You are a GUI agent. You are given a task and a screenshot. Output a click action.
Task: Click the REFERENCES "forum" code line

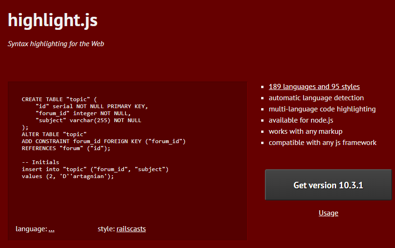click(66, 148)
